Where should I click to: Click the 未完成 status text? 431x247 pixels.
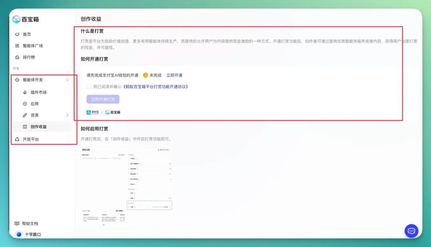[x=155, y=75]
